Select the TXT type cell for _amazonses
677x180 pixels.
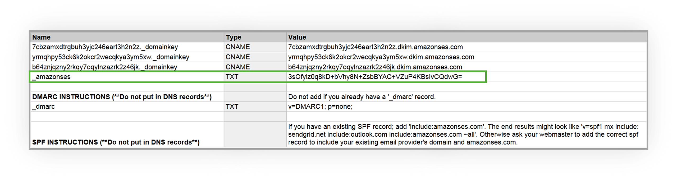click(x=255, y=77)
